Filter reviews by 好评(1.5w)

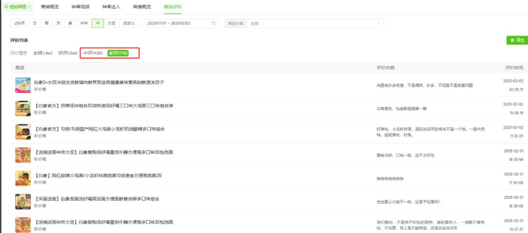[67, 53]
